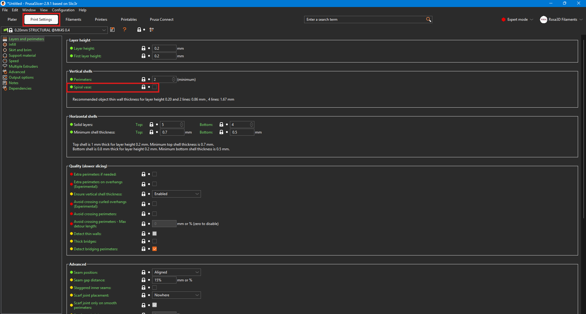
Task: Click the lock icon next to Perimeters
Action: [x=144, y=79]
